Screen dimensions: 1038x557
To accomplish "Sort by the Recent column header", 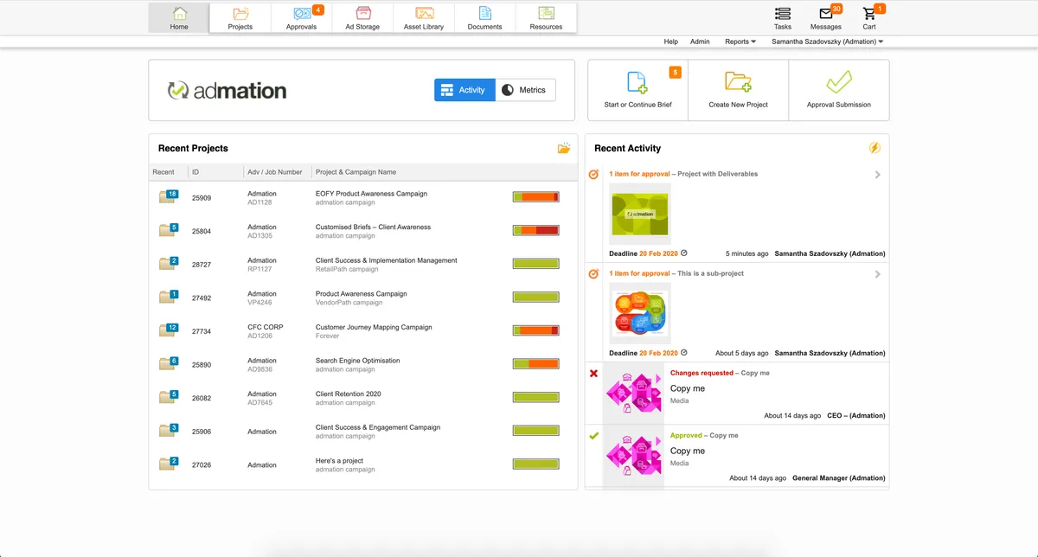I will click(163, 172).
